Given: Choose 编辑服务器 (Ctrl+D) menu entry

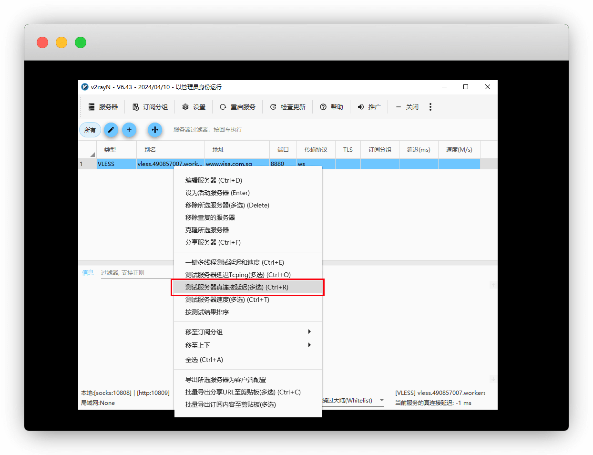Looking at the screenshot, I should coord(214,180).
